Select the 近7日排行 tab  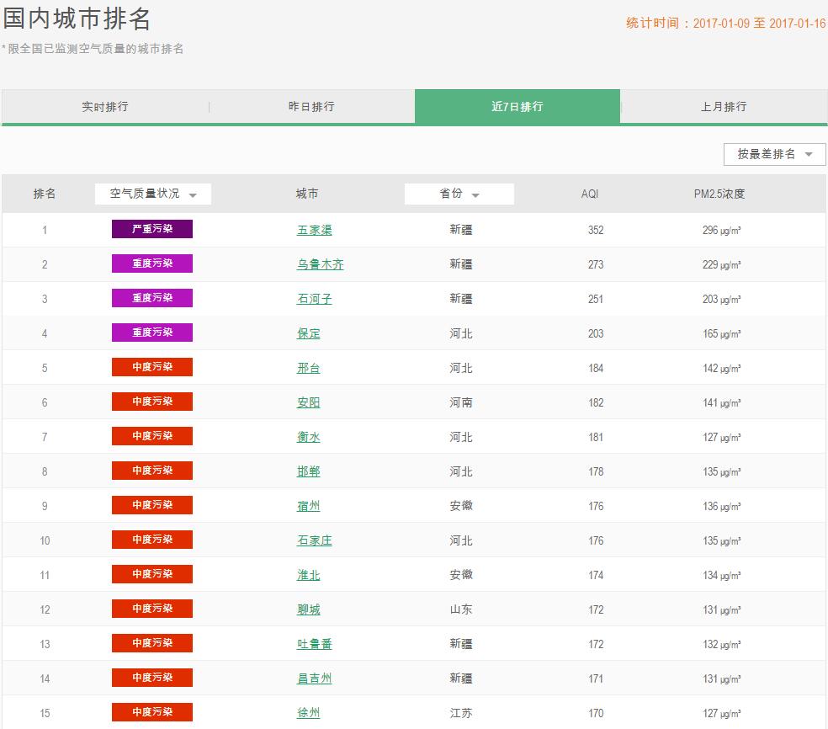coord(517,107)
